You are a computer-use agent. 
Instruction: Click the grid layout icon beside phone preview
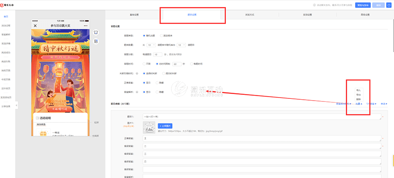[x=96, y=41]
